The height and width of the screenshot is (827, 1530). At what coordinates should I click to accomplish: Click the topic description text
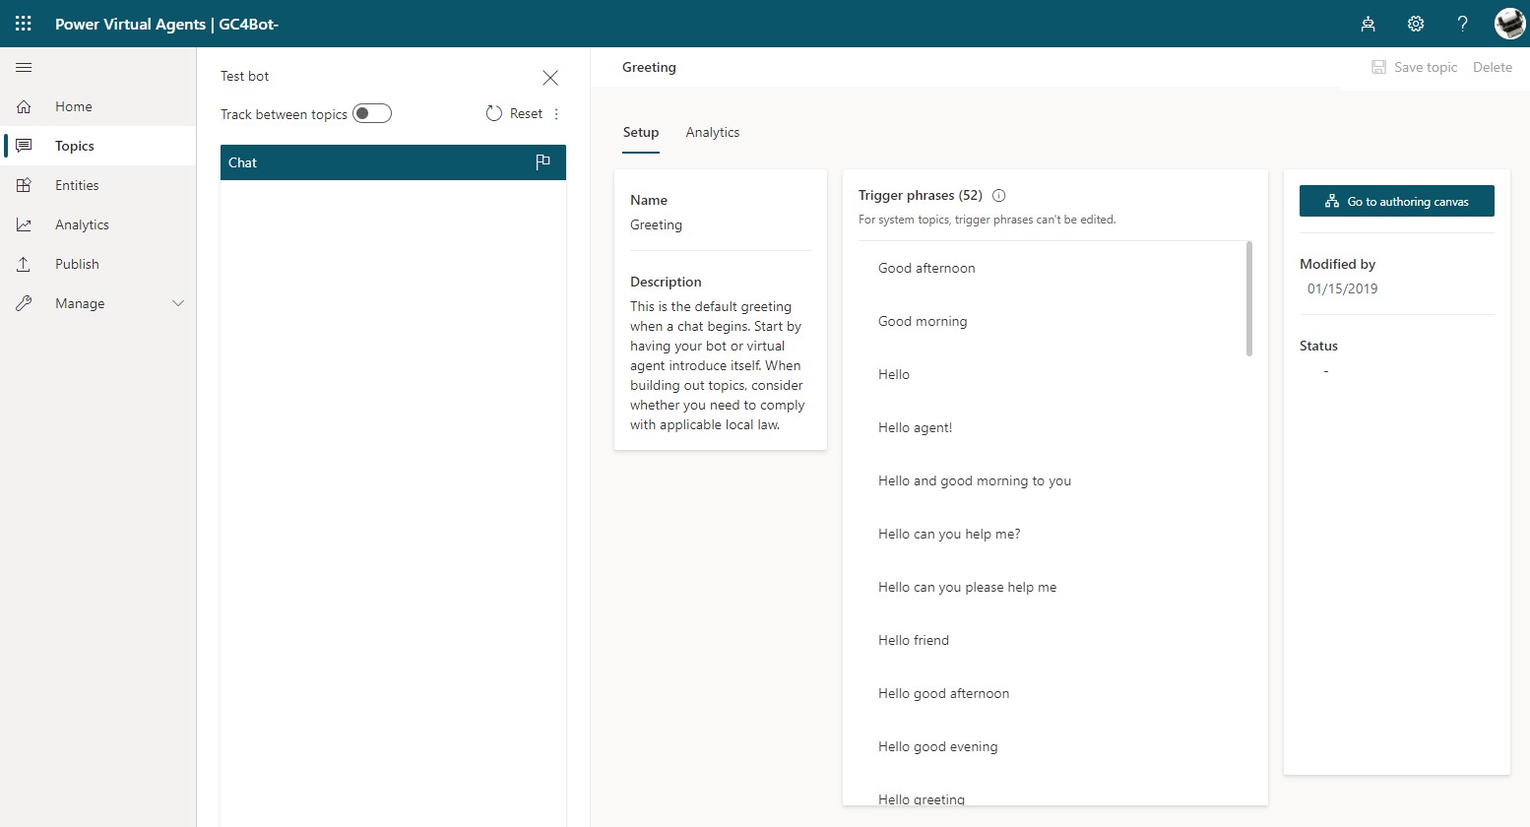click(718, 365)
